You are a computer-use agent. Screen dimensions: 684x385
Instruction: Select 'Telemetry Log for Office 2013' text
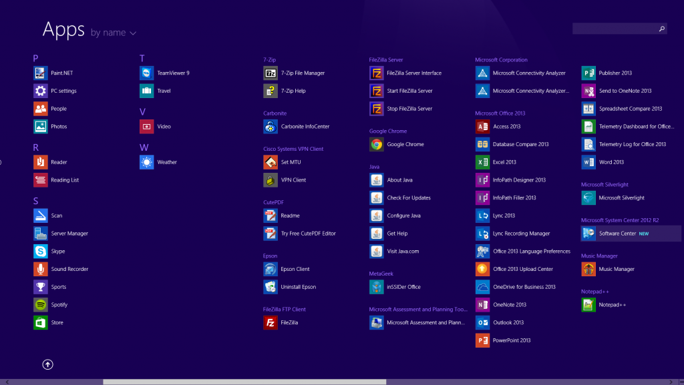pos(633,144)
